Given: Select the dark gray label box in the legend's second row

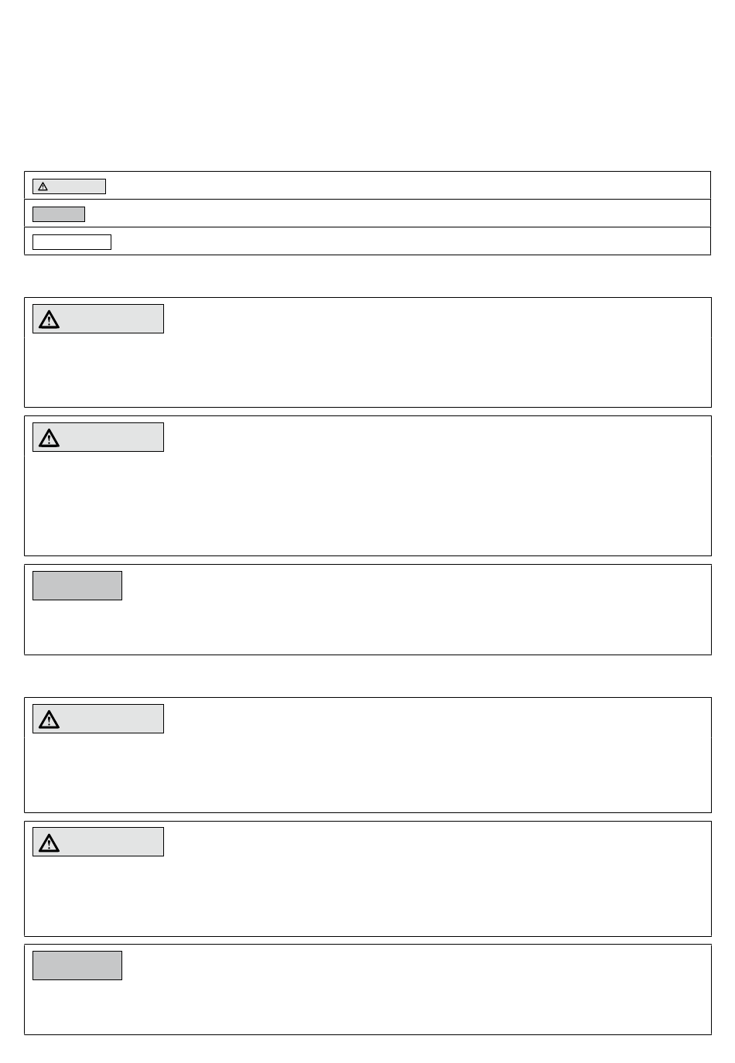Looking at the screenshot, I should point(59,214).
